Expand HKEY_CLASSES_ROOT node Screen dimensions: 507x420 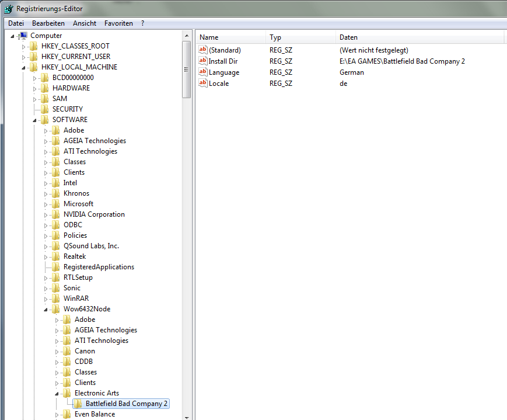pos(23,47)
